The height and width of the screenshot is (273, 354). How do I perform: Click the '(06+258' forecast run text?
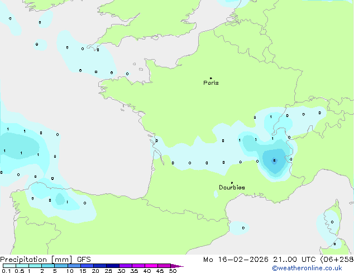point(337,260)
